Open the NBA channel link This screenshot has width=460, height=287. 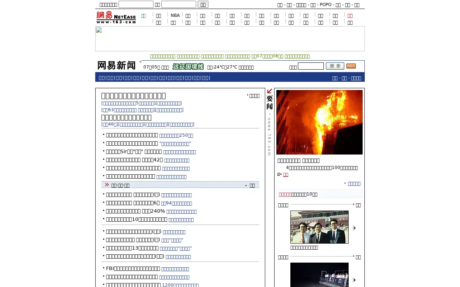pos(175,15)
